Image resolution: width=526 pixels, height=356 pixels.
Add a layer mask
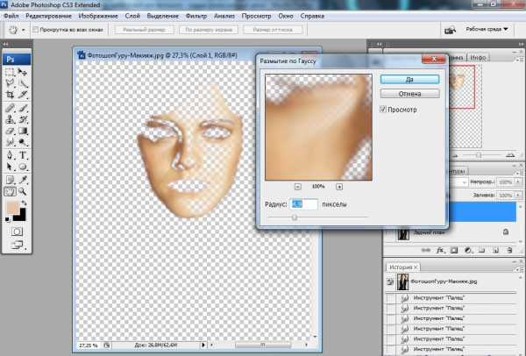454,250
